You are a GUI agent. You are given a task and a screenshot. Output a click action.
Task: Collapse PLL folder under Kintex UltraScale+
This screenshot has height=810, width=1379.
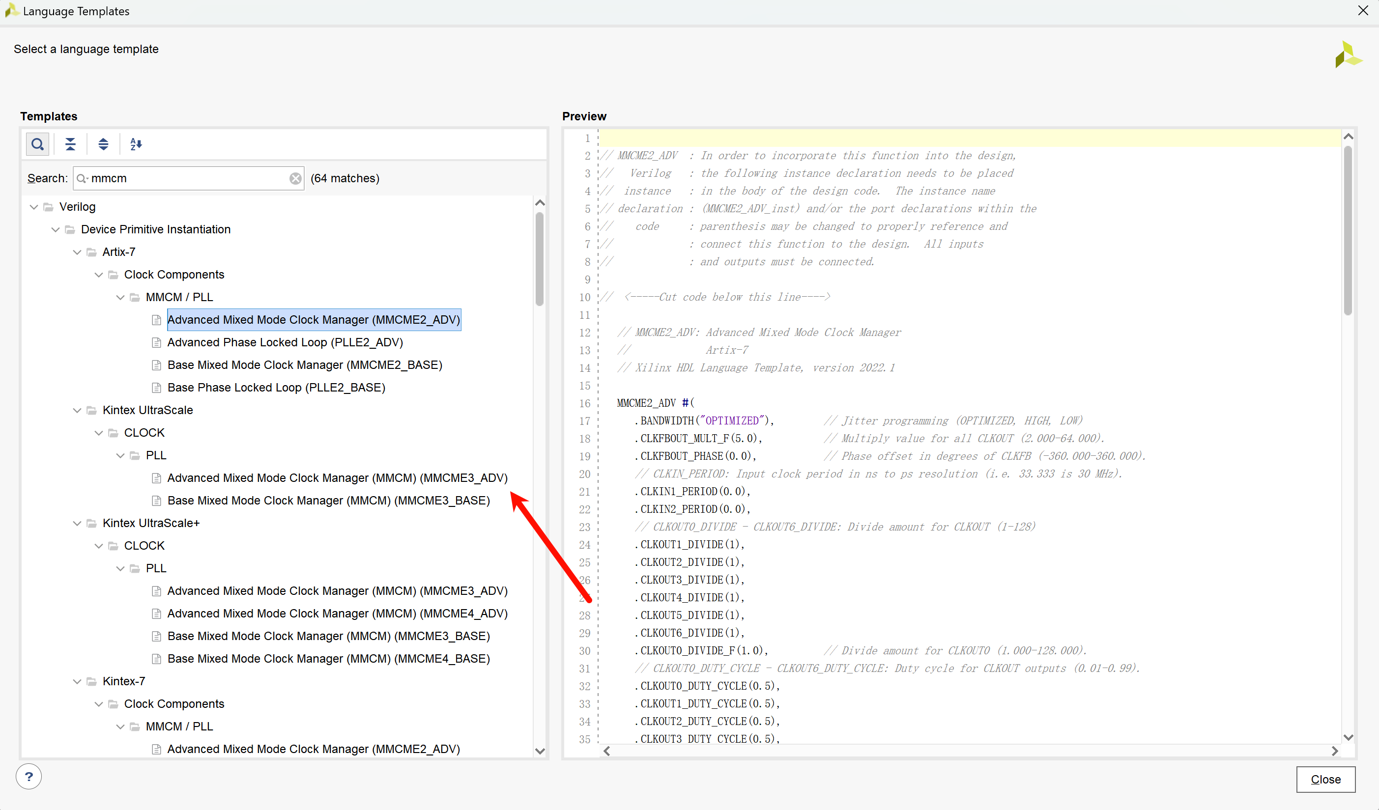120,568
